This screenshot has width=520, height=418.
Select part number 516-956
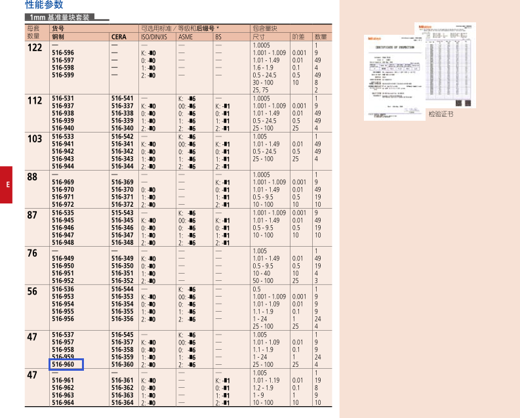(x=63, y=319)
